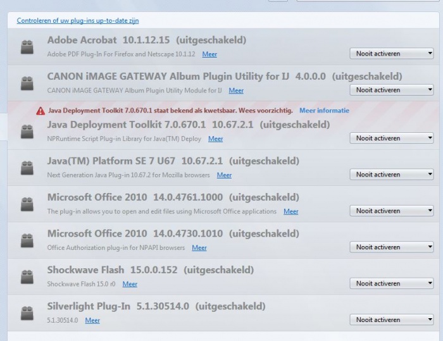Select the 'Silverlight Plug-In 5.1.30514.0' title

pyautogui.click(x=118, y=306)
